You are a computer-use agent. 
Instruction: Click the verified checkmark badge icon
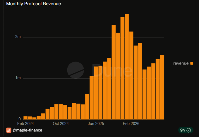point(189,130)
